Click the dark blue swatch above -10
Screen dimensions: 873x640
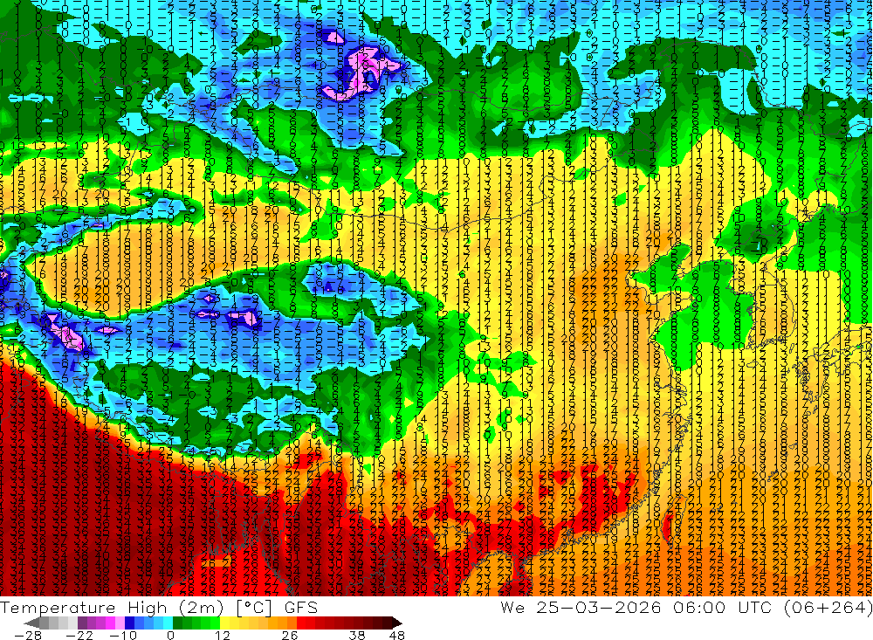tap(130, 623)
